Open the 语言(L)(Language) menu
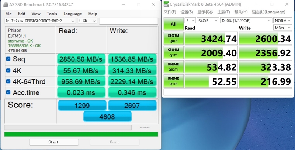Viewport: 295px width, 150px height. point(269,12)
